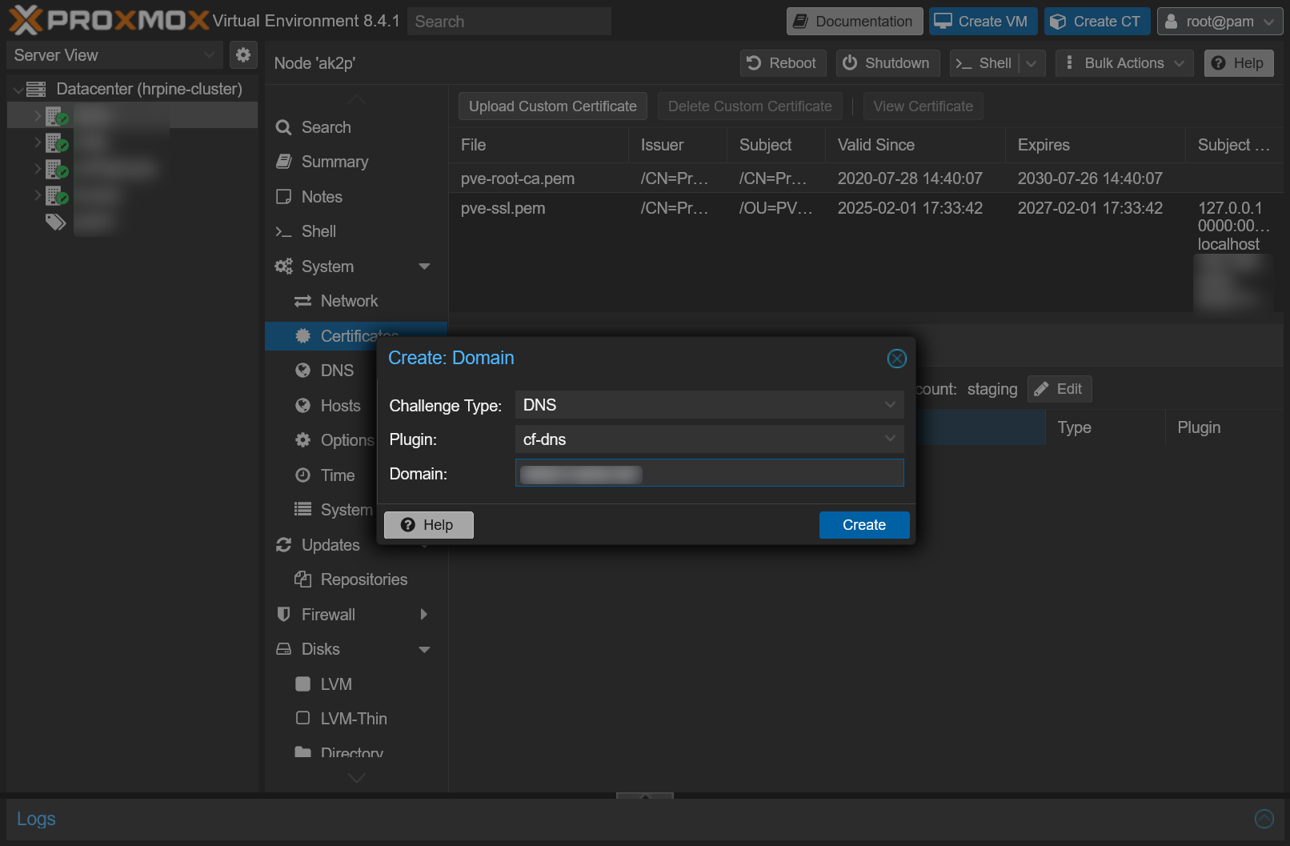
Task: Click the Hosts globe icon
Action: [x=302, y=406]
